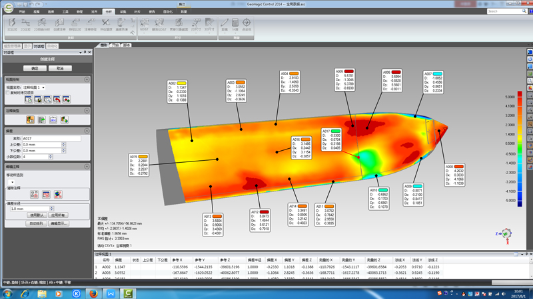Switch to the 模型管理器 panel tab
Image resolution: width=533 pixels, height=299 pixels.
12,47
